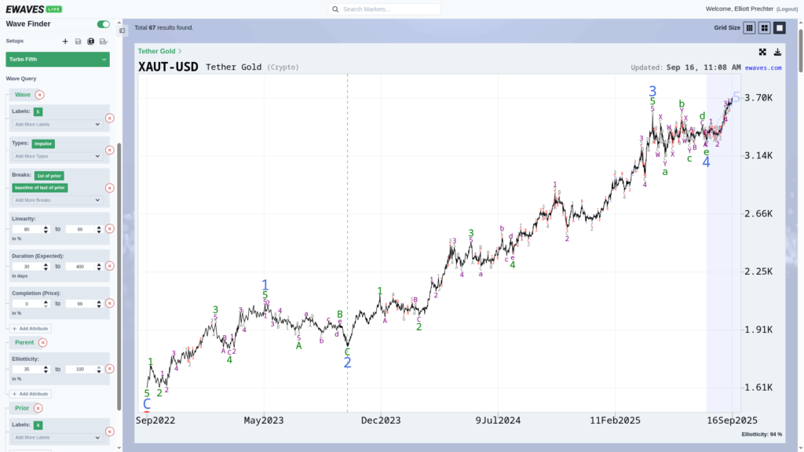Collapse the sidebar panel icon

coord(122,31)
